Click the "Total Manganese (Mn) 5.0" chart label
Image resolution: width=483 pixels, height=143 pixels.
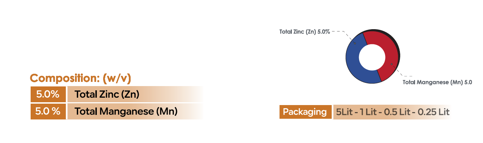pos(437,82)
